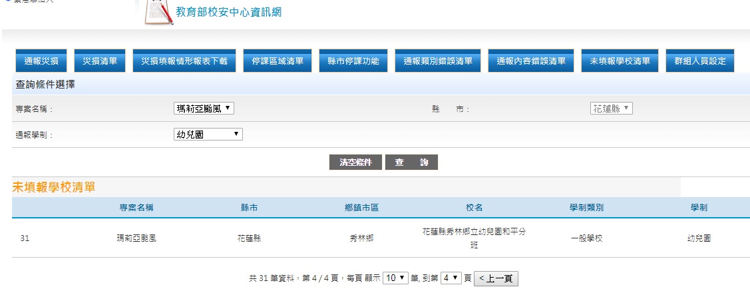Click the 教育部校安中心資訊網 site title
The image size is (750, 307).
pyautogui.click(x=229, y=13)
